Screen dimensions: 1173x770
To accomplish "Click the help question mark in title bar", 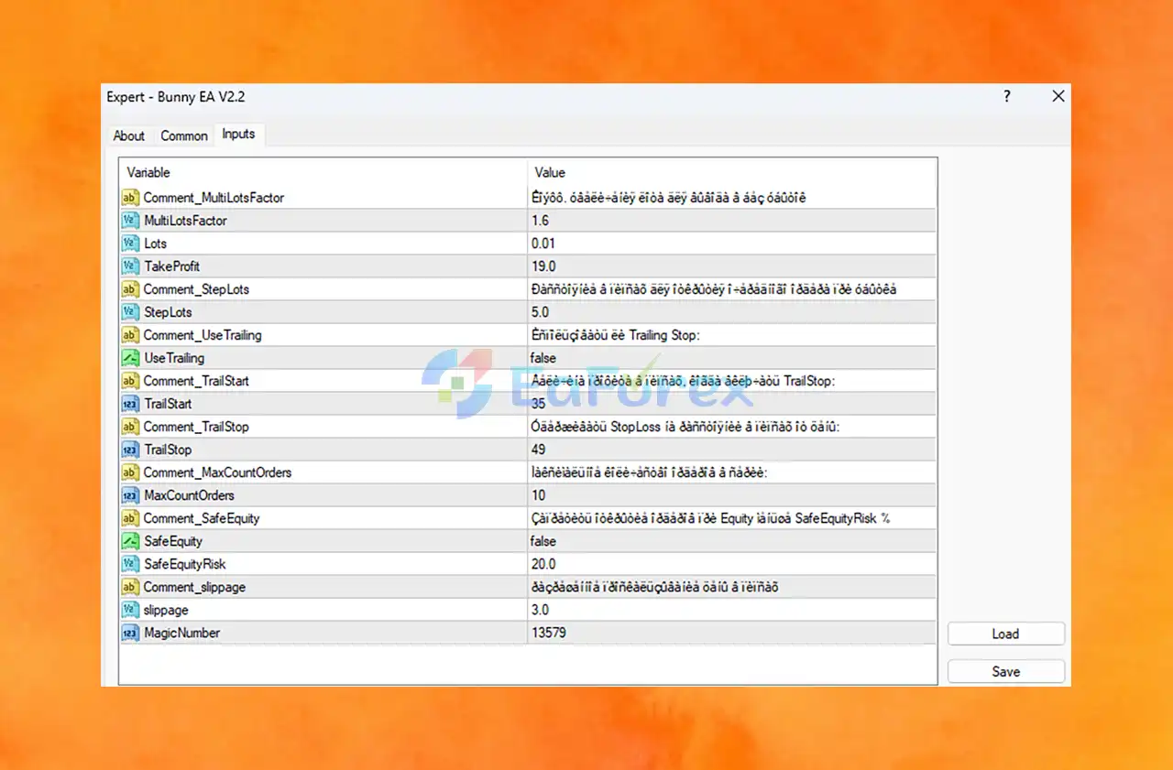I will [1007, 96].
